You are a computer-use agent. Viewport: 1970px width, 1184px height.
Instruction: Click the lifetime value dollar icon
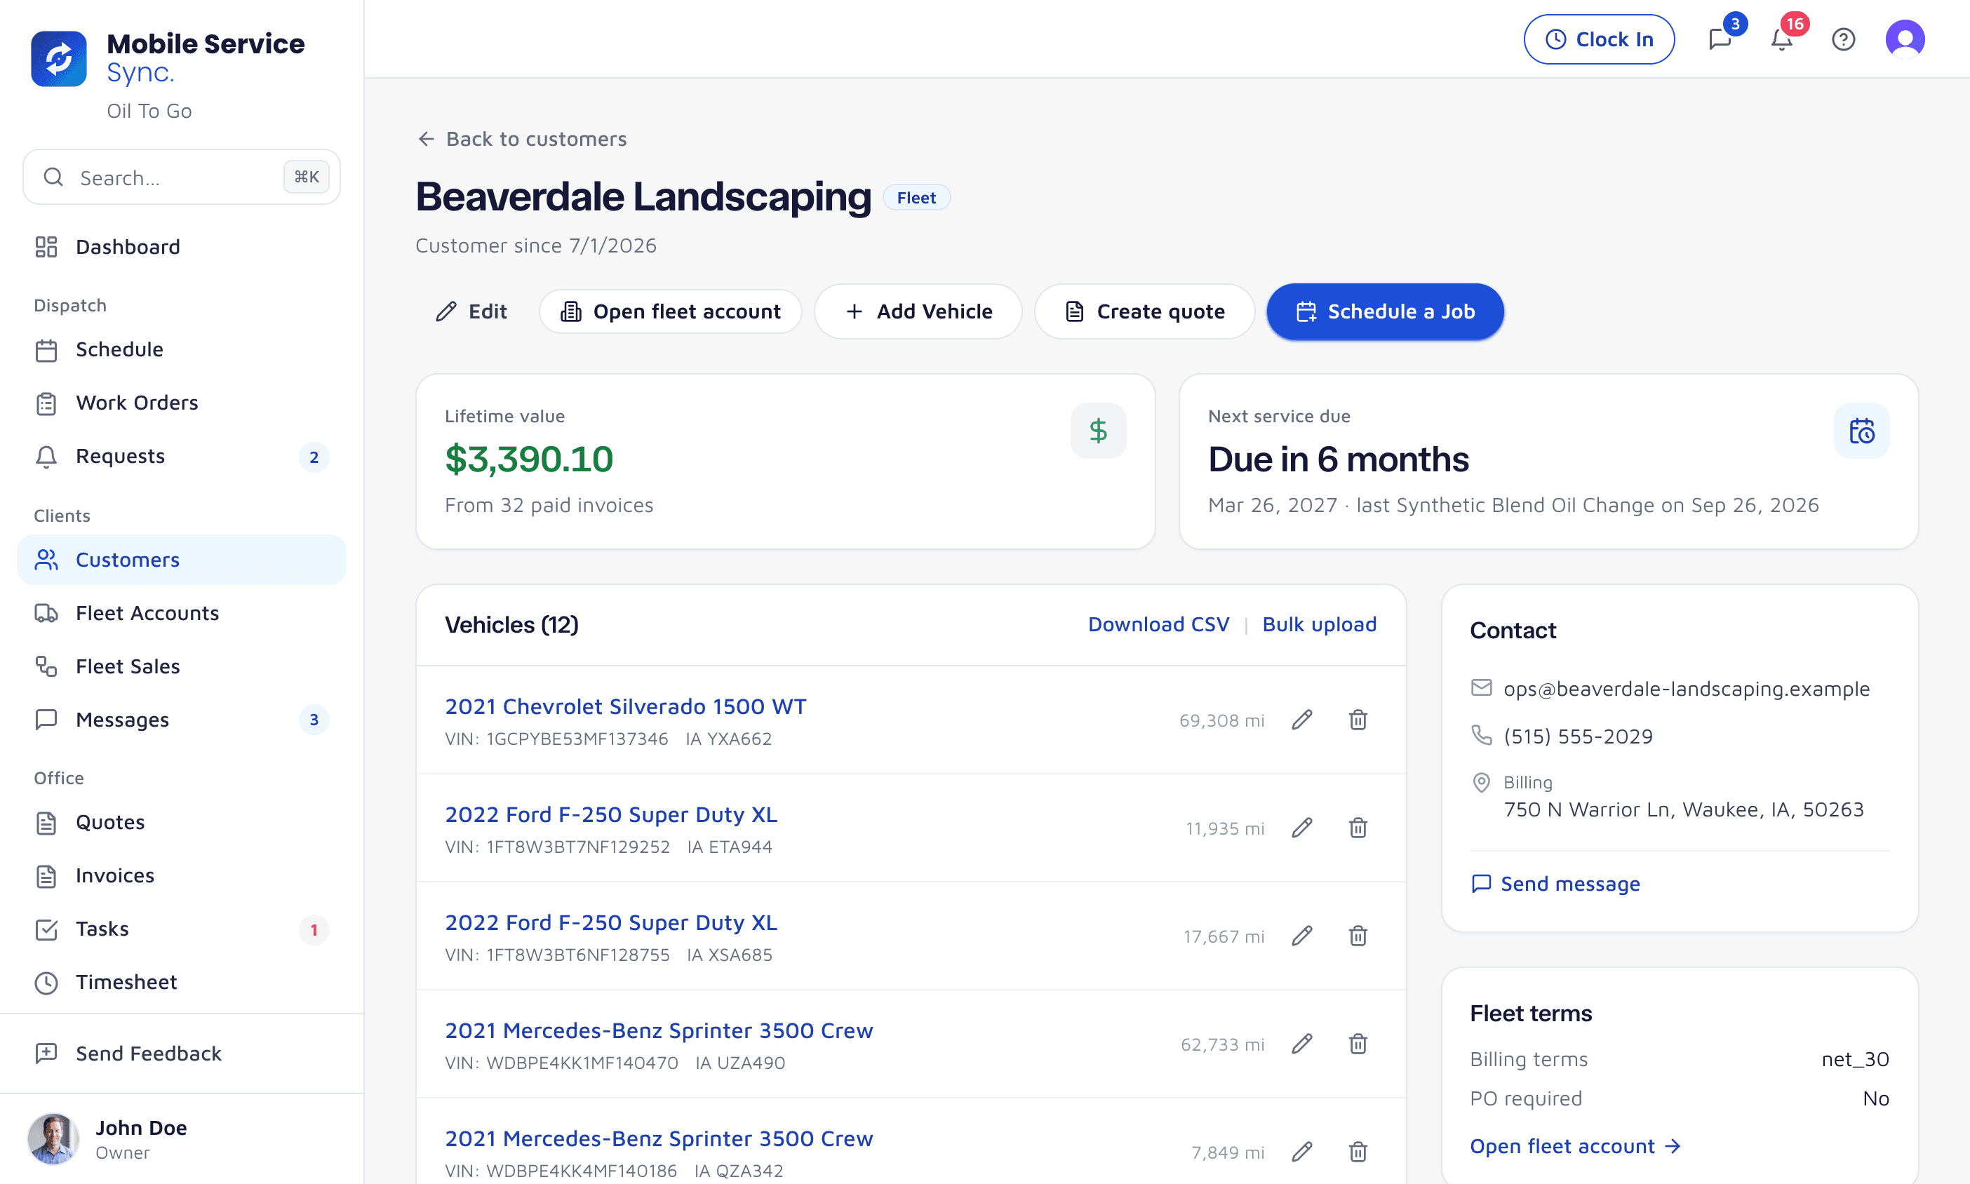tap(1098, 431)
